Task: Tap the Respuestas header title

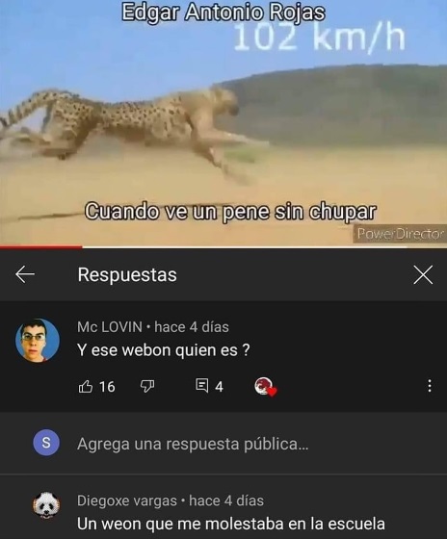Action: click(x=127, y=274)
